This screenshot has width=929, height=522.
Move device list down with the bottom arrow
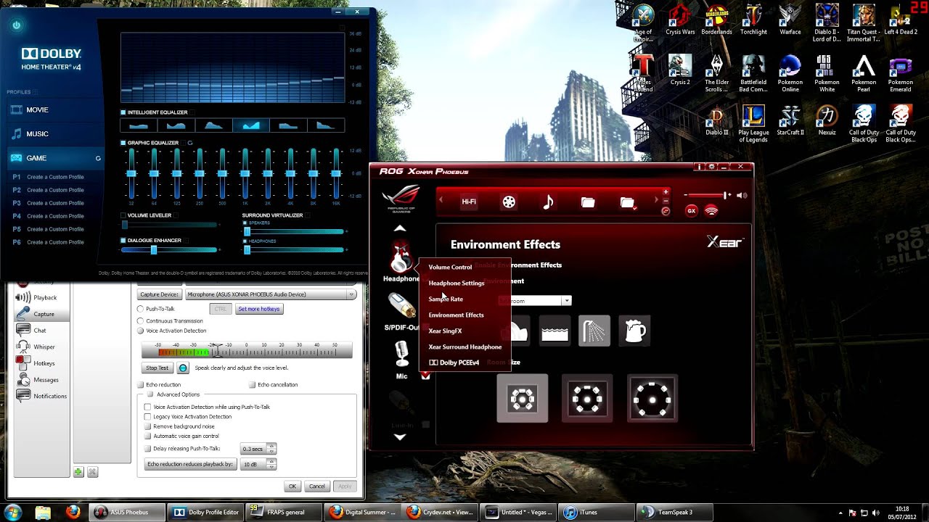point(400,436)
